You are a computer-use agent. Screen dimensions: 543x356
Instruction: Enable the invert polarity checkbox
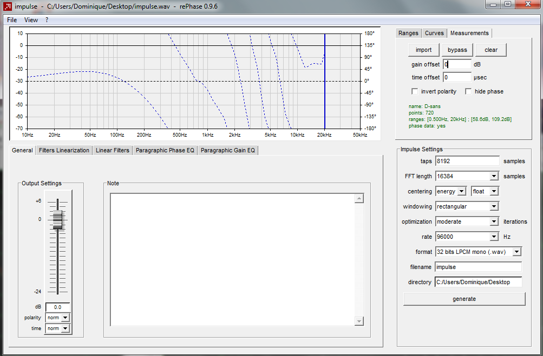coord(415,91)
